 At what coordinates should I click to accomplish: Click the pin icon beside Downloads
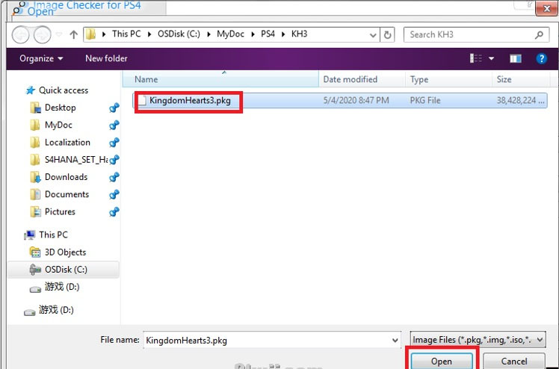pyautogui.click(x=114, y=177)
